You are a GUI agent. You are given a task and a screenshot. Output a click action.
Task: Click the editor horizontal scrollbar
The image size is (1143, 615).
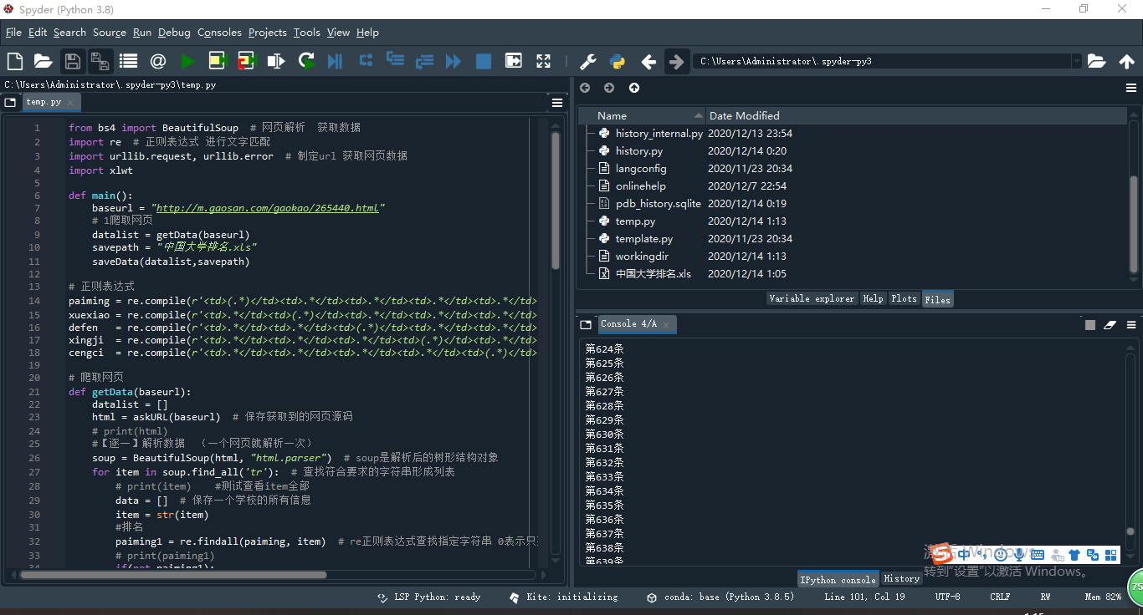[173, 574]
